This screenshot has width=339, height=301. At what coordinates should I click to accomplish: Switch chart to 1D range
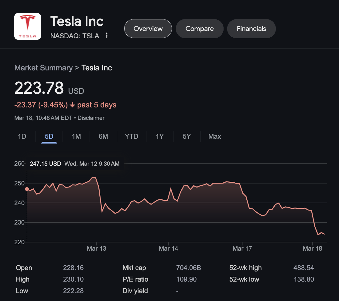click(22, 136)
